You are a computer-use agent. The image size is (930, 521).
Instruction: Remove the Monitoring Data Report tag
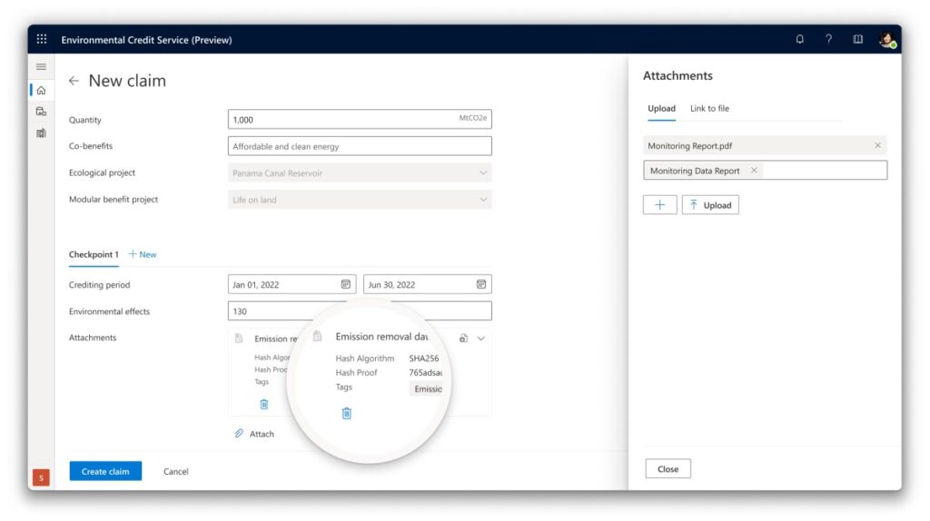click(x=754, y=171)
